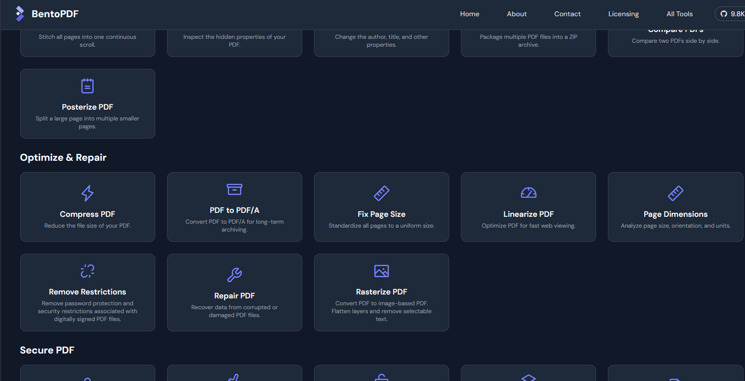The width and height of the screenshot is (745, 381).
Task: Open the About page from navigation
Action: coord(516,14)
